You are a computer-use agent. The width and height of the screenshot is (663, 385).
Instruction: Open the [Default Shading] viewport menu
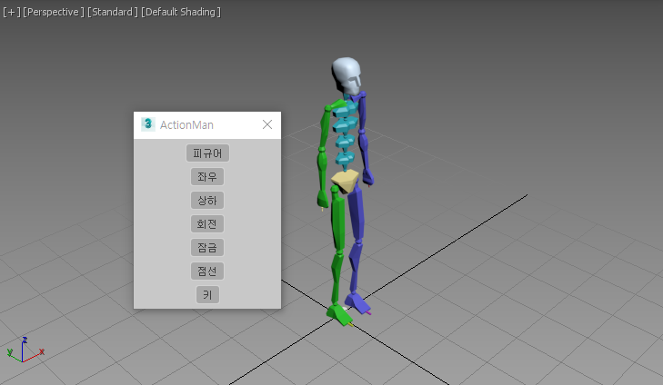click(x=181, y=12)
